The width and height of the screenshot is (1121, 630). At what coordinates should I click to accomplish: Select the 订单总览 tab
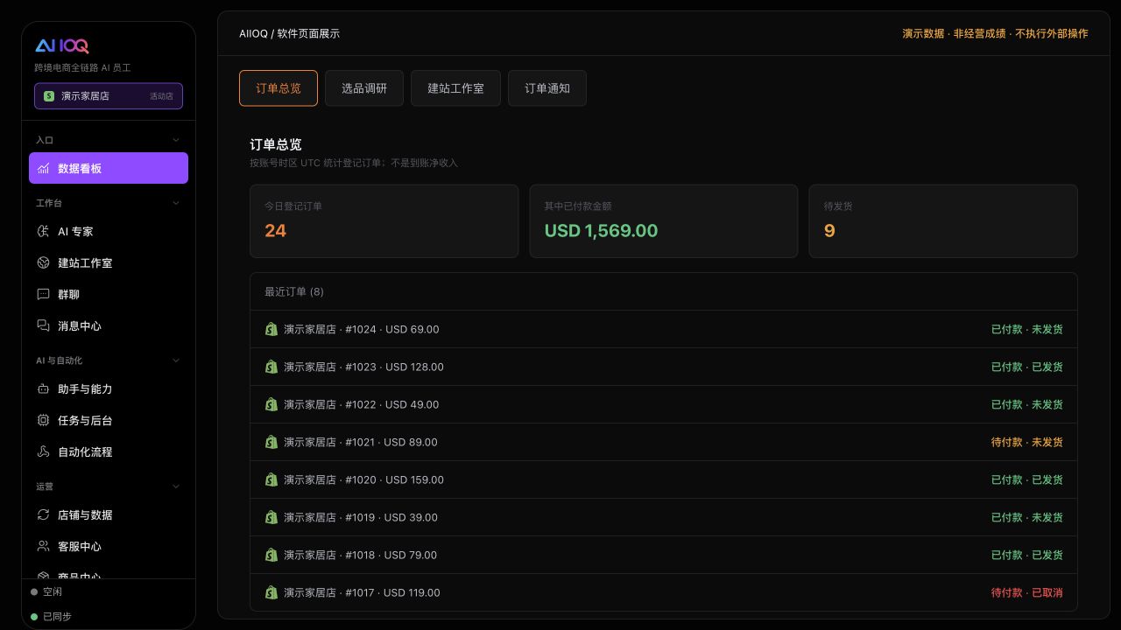278,88
